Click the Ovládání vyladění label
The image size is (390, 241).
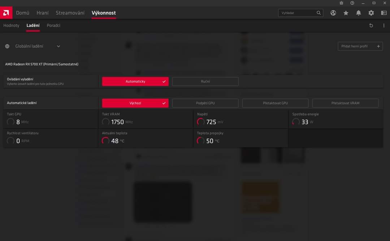tap(20, 79)
